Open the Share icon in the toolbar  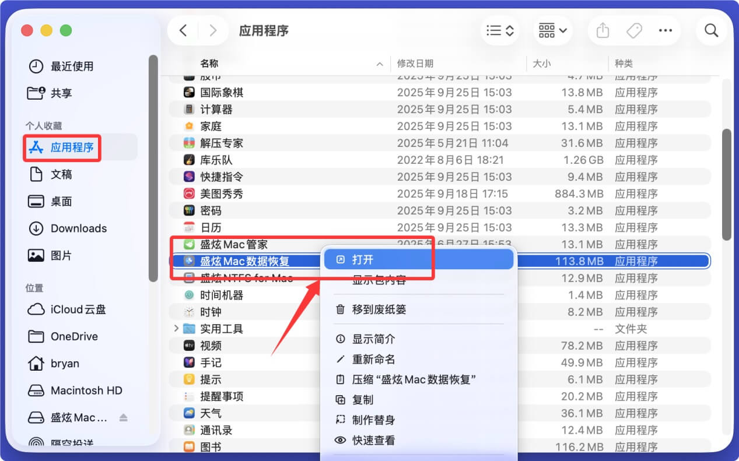point(602,30)
